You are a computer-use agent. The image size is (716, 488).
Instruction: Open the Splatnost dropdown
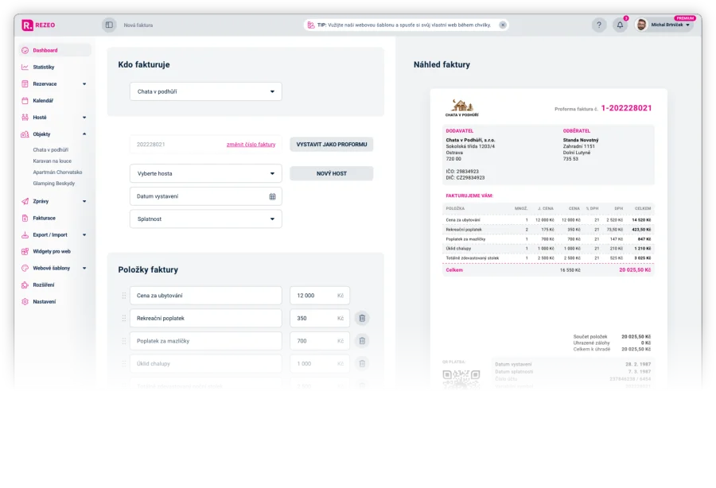pos(206,219)
